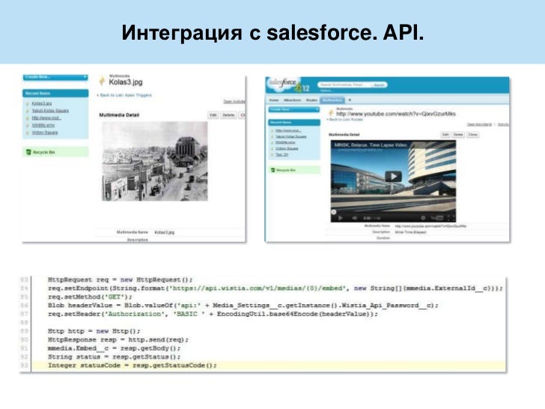The image size is (545, 409).
Task: Open the Multimedias tab in Salesforce
Action: (332, 100)
